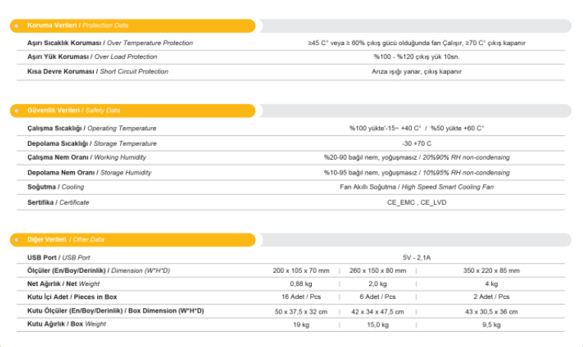Select the Diğer Verileri / Other Data header
The width and height of the screenshot is (583, 347).
click(66, 240)
